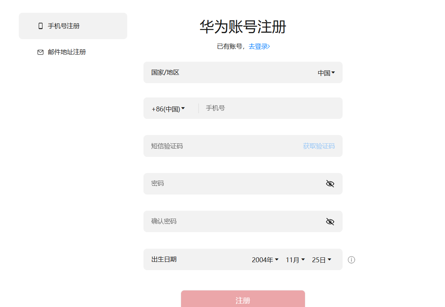Open the birth year dropdown showing 2004年

point(265,260)
